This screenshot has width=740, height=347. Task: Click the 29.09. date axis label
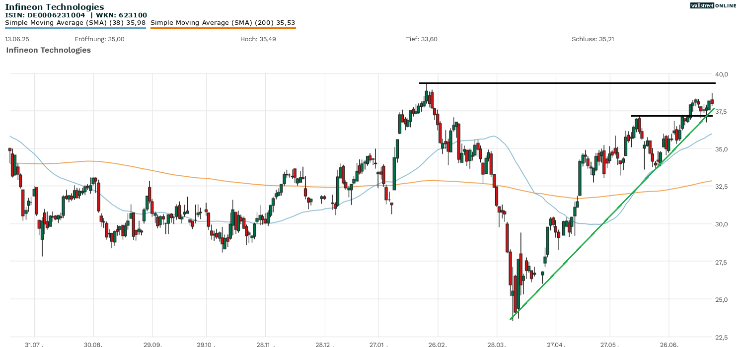coord(152,344)
